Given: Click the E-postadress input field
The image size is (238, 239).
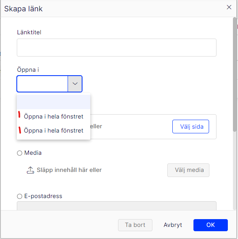Looking at the screenshot, I should pyautogui.click(x=116, y=206).
